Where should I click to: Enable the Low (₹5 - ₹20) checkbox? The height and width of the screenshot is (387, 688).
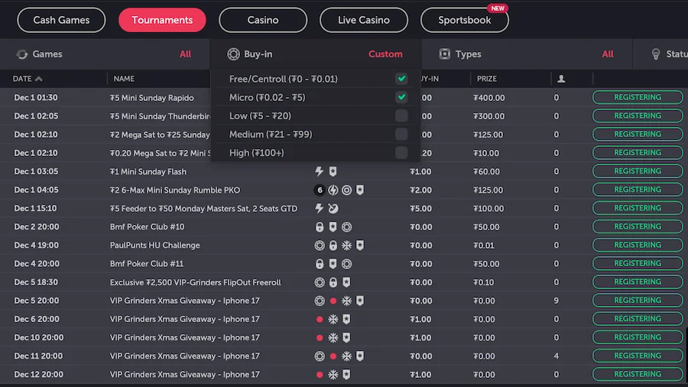pyautogui.click(x=401, y=116)
